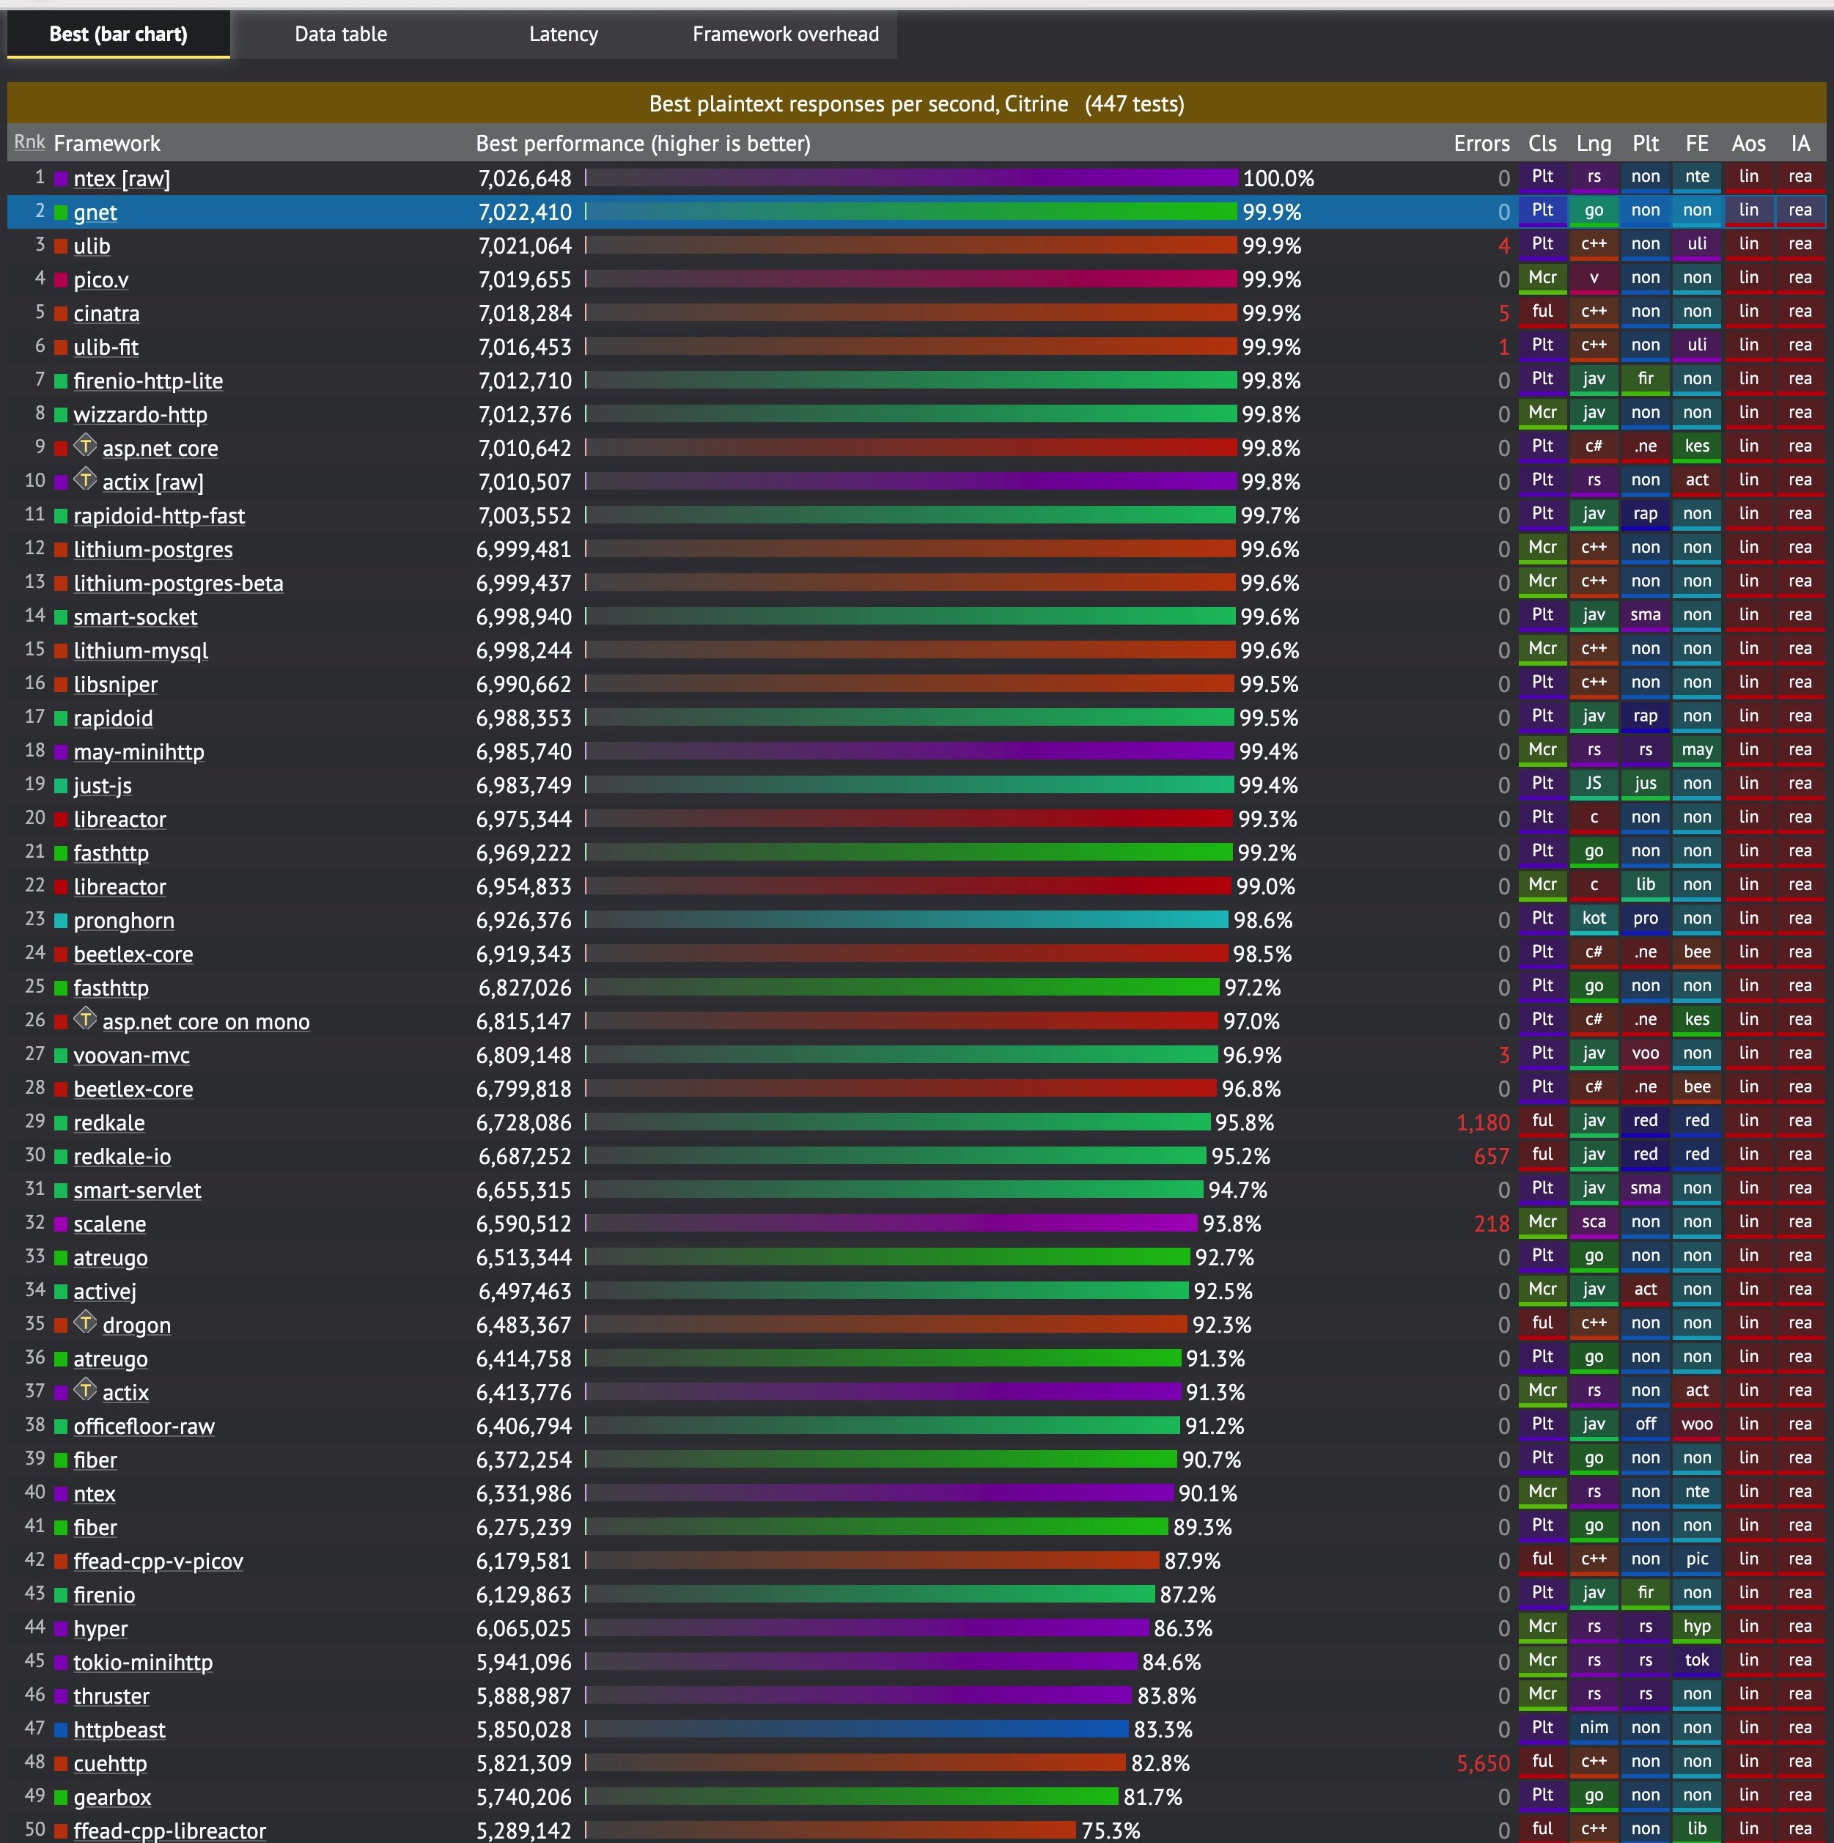
Task: Click the ful classification tag in cinatra row
Action: (x=1542, y=312)
